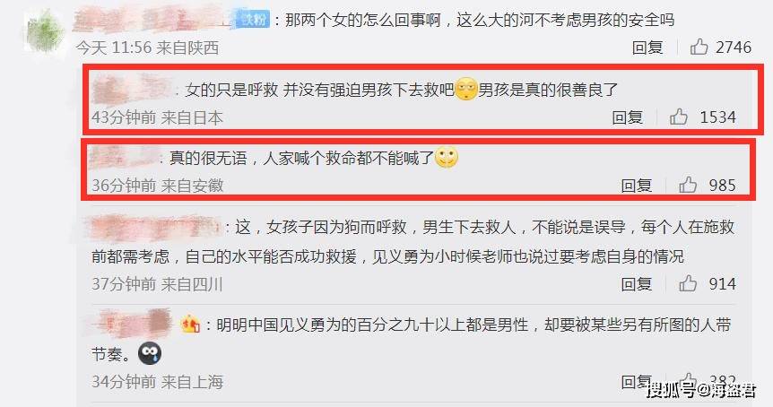Tap thumbs-up on the Sichuan comment (914)

pos(687,283)
